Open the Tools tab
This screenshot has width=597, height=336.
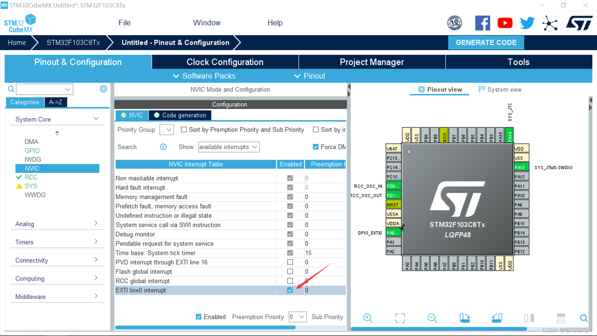(x=519, y=62)
